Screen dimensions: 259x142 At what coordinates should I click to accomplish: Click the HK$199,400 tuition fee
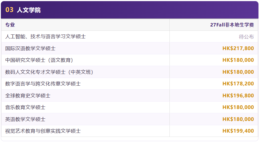pos(238,131)
